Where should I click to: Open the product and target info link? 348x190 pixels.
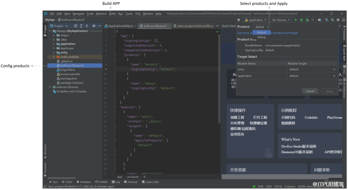(x=267, y=33)
